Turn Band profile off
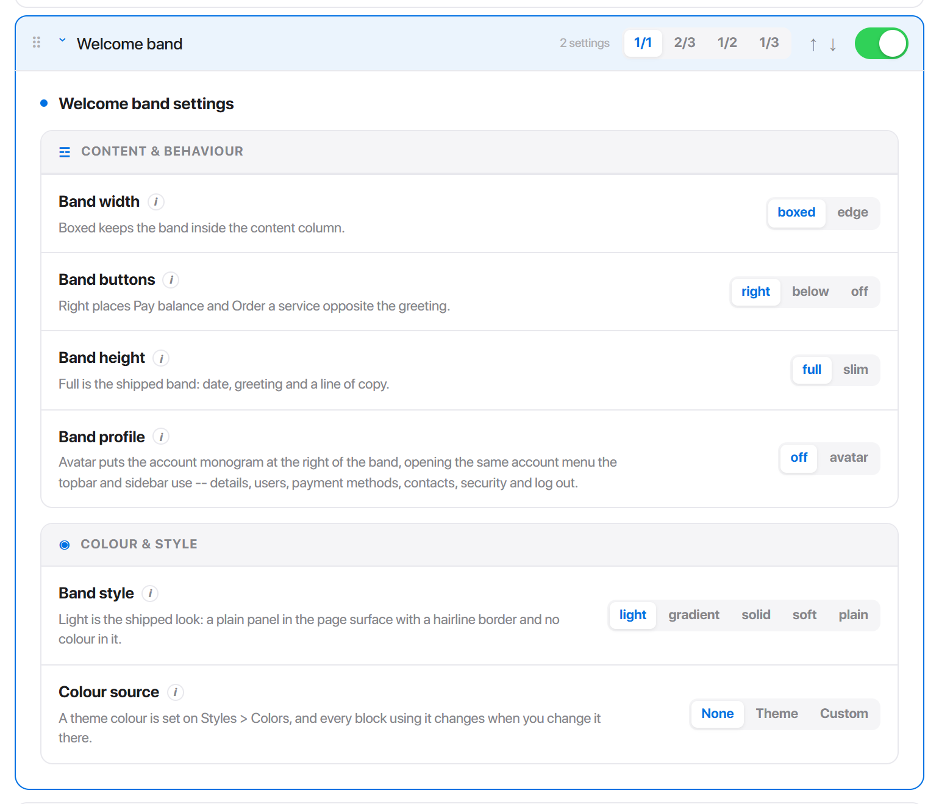The image size is (939, 804). (799, 458)
